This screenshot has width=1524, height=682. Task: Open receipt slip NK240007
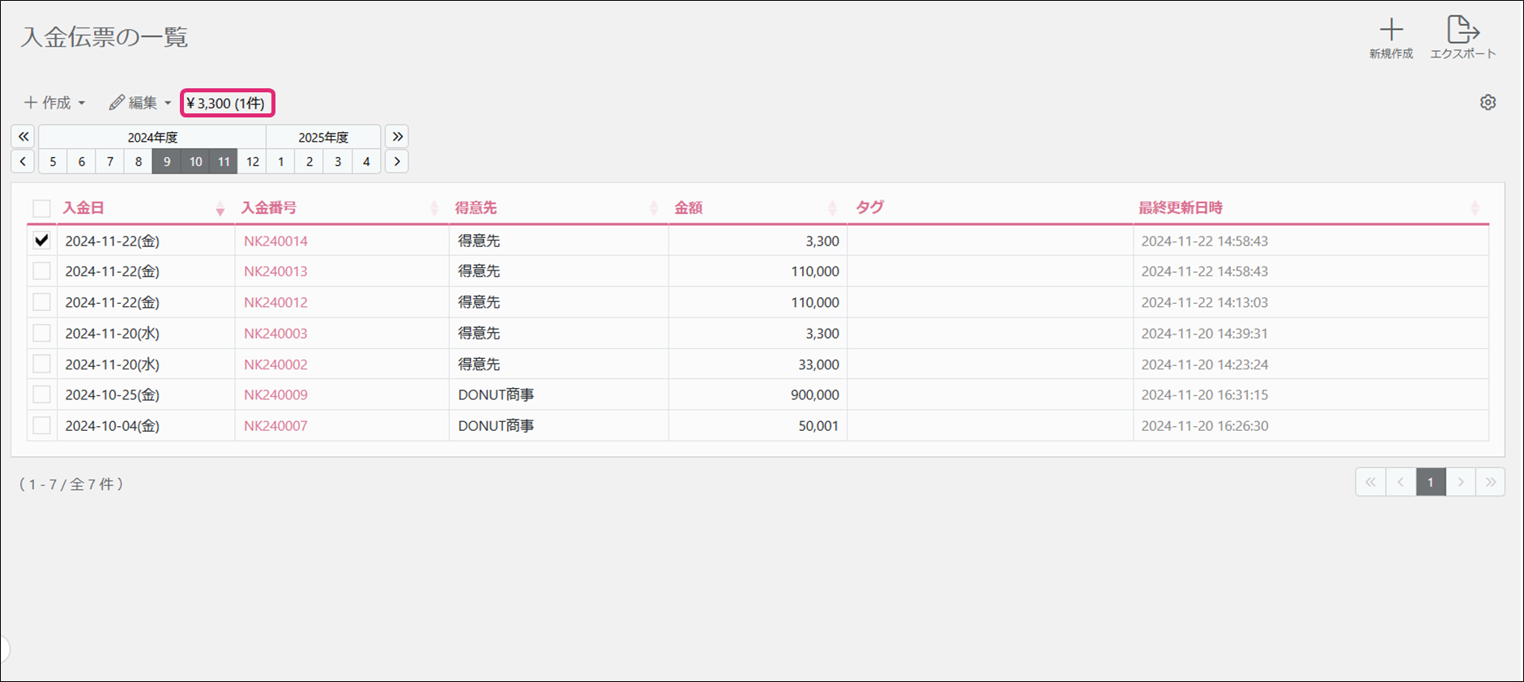(x=275, y=426)
